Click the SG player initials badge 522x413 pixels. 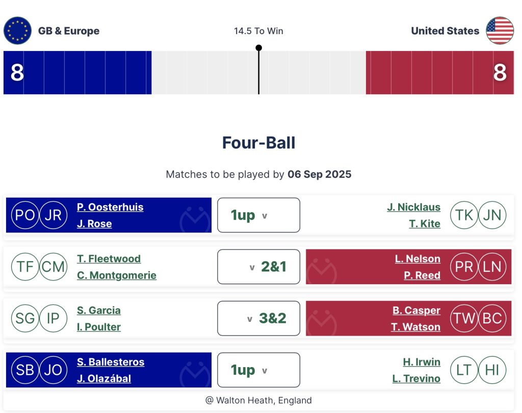(x=25, y=318)
